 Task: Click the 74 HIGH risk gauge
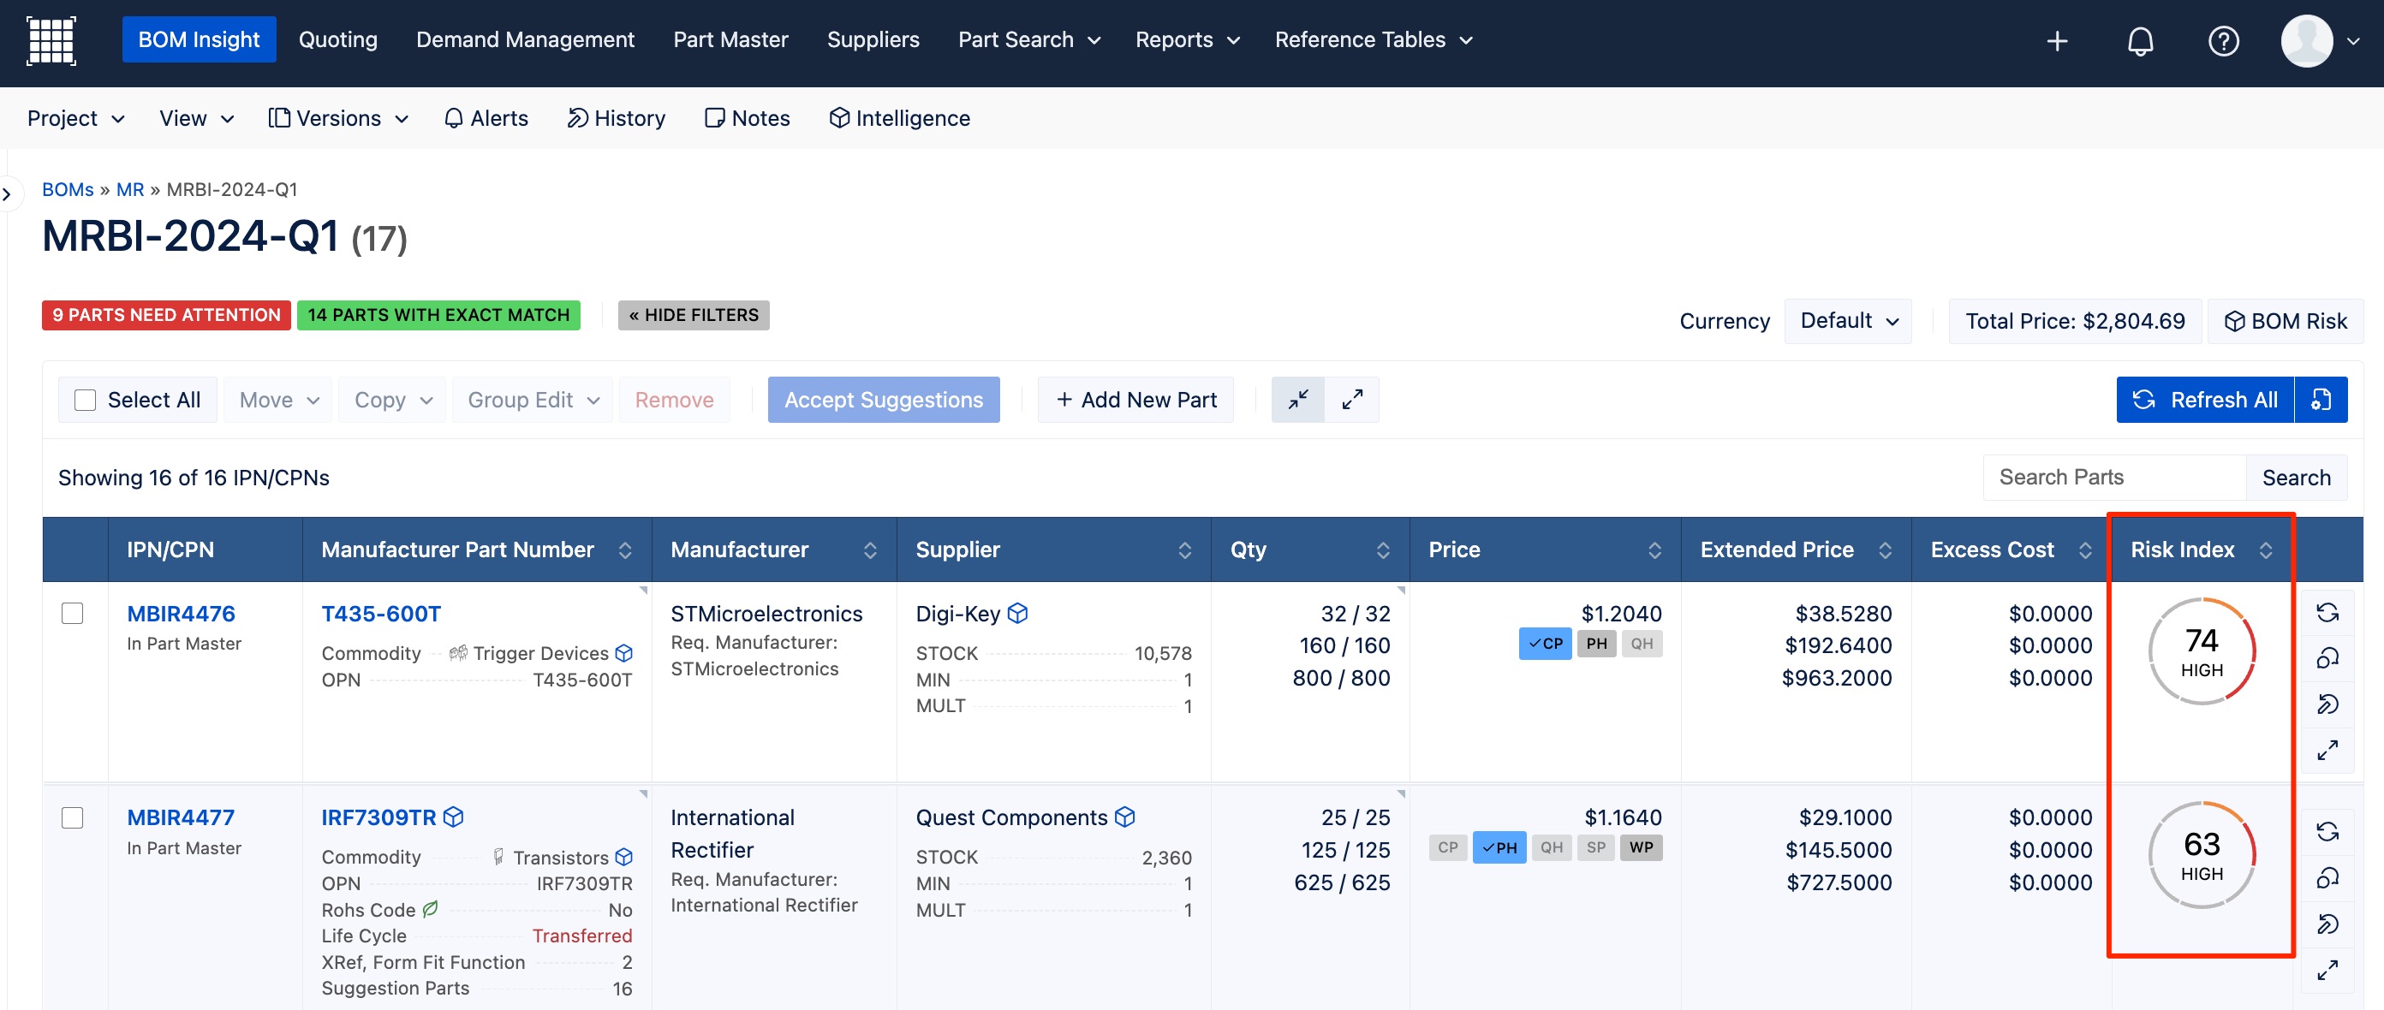[x=2201, y=651]
